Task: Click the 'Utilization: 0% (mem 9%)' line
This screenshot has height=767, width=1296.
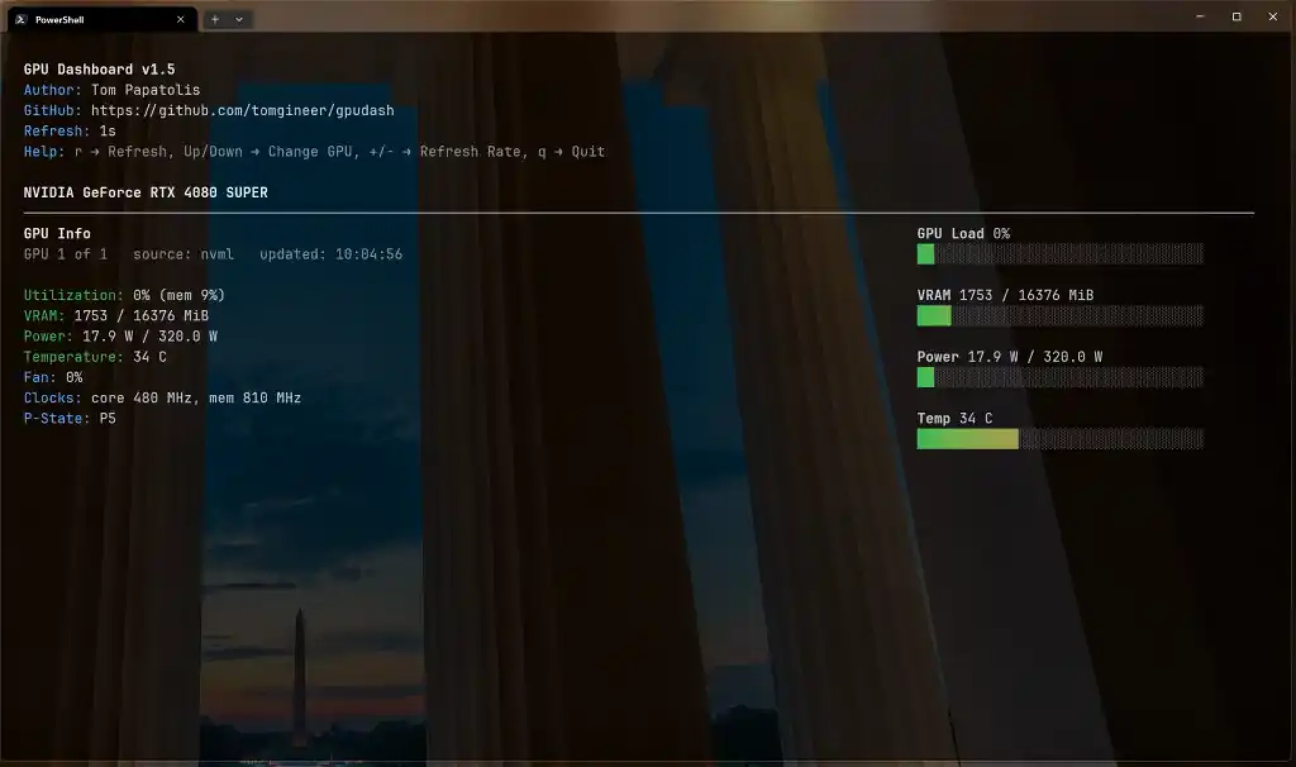Action: coord(125,296)
